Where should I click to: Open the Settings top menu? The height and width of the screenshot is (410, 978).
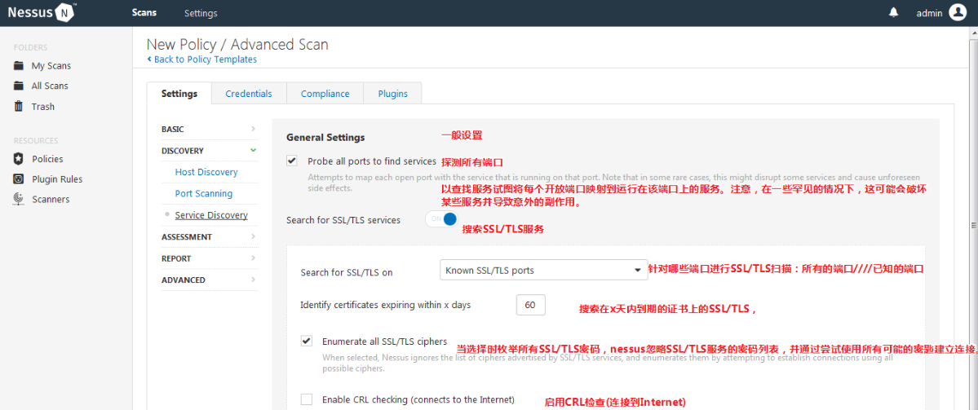pos(201,13)
